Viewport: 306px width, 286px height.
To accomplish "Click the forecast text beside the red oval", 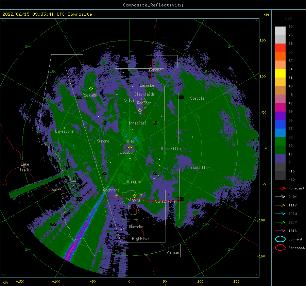I will (296, 248).
